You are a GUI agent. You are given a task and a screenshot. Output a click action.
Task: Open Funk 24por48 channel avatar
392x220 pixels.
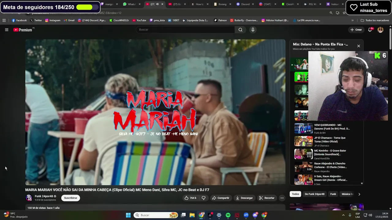click(29, 198)
